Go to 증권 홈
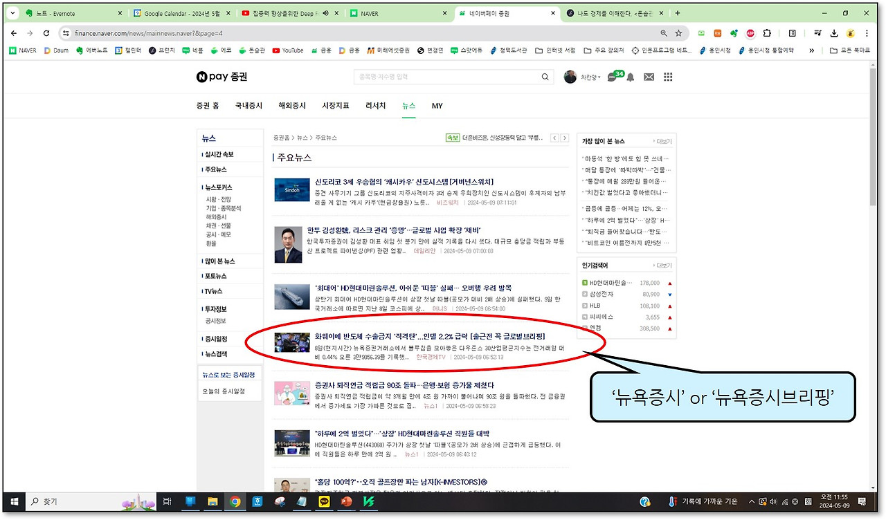Image resolution: width=886 pixels, height=520 pixels. pos(208,106)
